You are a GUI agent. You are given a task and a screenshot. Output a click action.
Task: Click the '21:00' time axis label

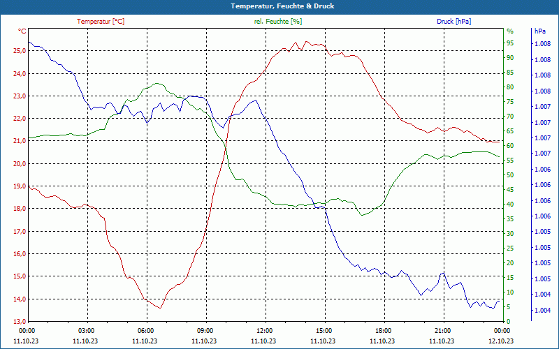point(442,330)
